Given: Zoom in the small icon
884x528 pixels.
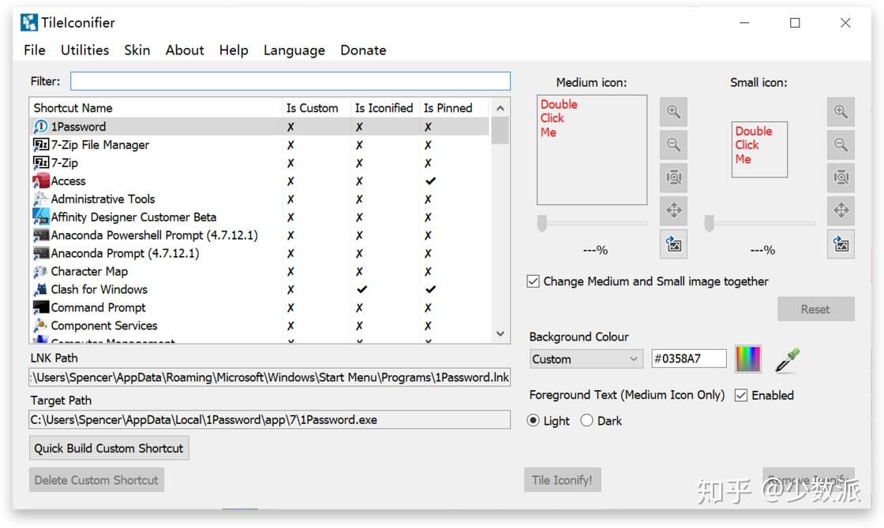Looking at the screenshot, I should pyautogui.click(x=841, y=111).
